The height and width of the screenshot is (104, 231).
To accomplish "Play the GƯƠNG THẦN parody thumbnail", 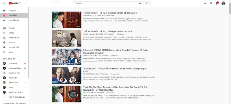I will click(x=66, y=57).
